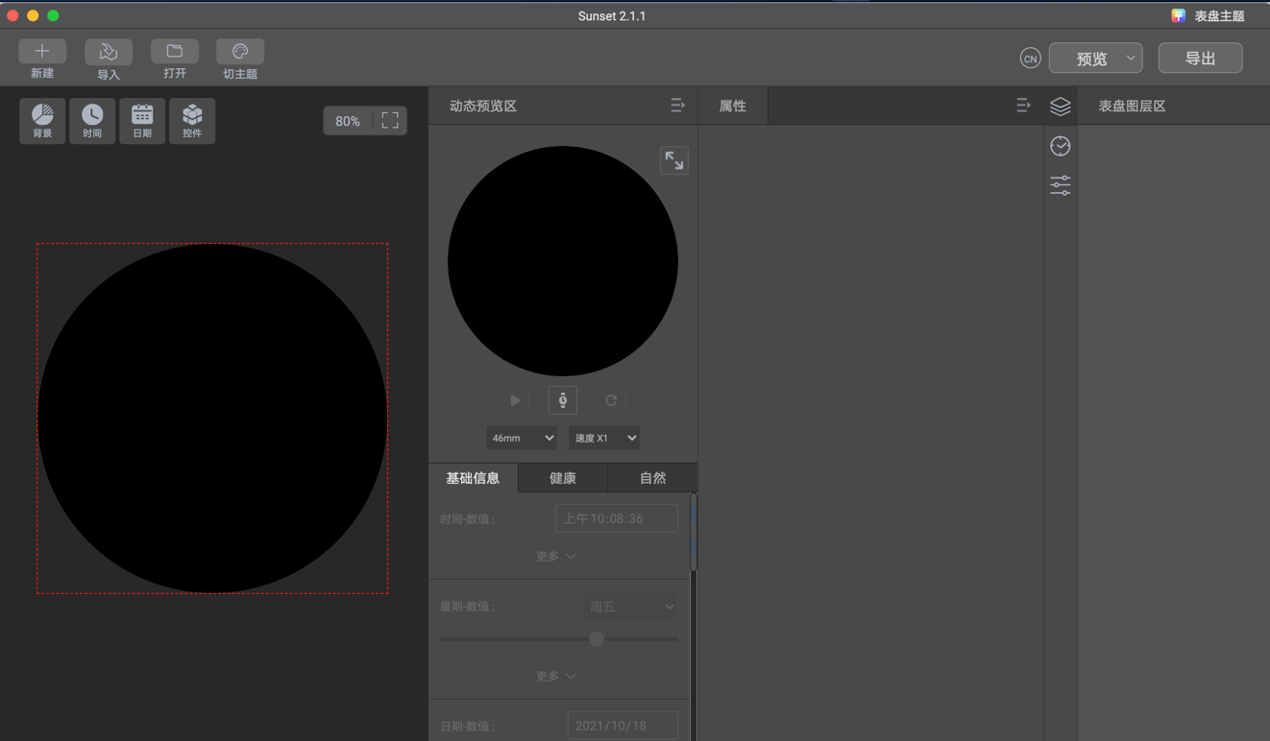Image resolution: width=1270 pixels, height=741 pixels.
Task: Switch to the 自然 tab
Action: 652,478
